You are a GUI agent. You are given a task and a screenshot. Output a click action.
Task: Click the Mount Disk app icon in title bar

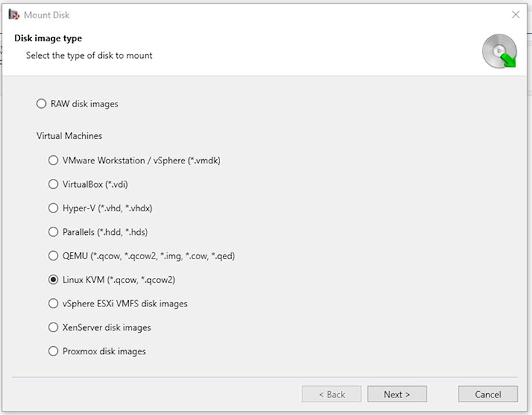click(x=14, y=15)
